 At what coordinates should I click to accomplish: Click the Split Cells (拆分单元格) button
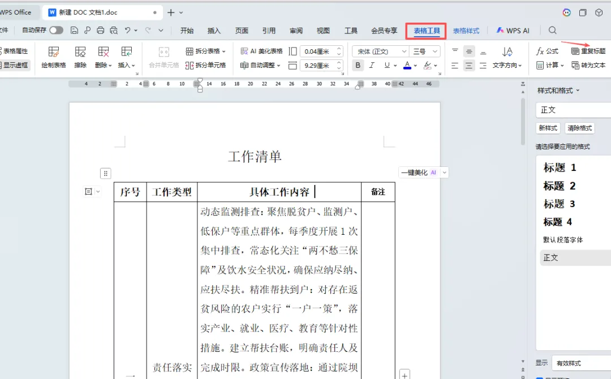pos(206,65)
